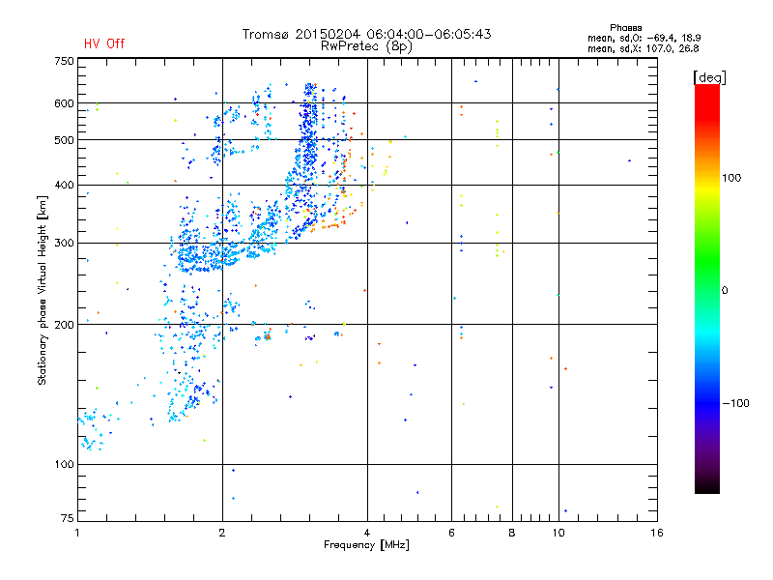Click the x-axis tick label '8'
This screenshot has height=580, width=773.
512,533
